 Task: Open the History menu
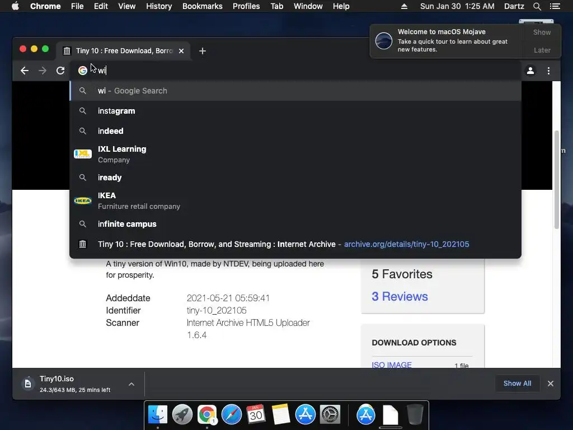[x=159, y=6]
